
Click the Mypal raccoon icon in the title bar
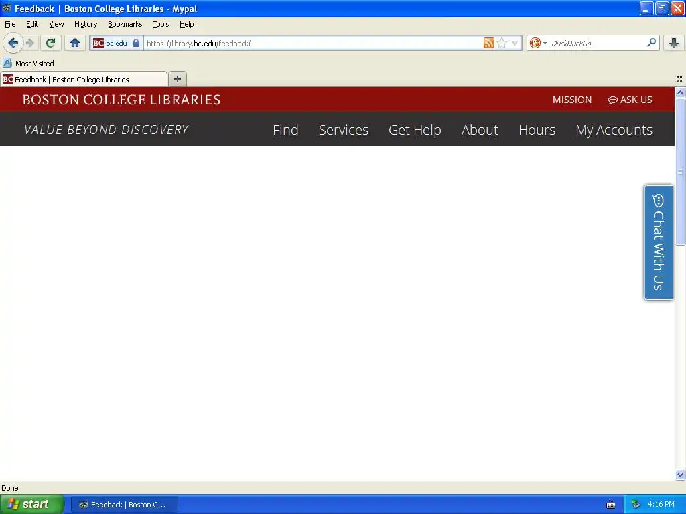pos(6,8)
